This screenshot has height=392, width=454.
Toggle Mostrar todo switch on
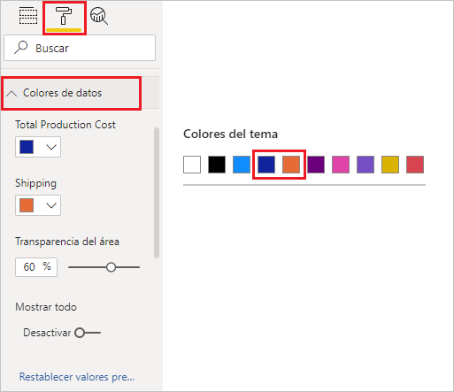88,333
